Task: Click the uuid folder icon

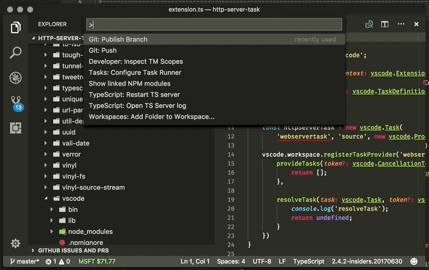Action: coord(56,132)
